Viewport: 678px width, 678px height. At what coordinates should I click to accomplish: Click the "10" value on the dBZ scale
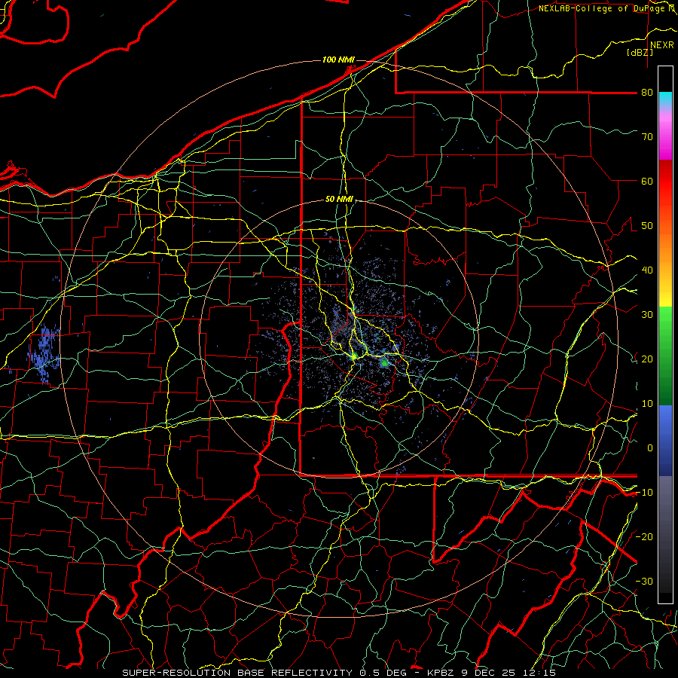tap(647, 404)
